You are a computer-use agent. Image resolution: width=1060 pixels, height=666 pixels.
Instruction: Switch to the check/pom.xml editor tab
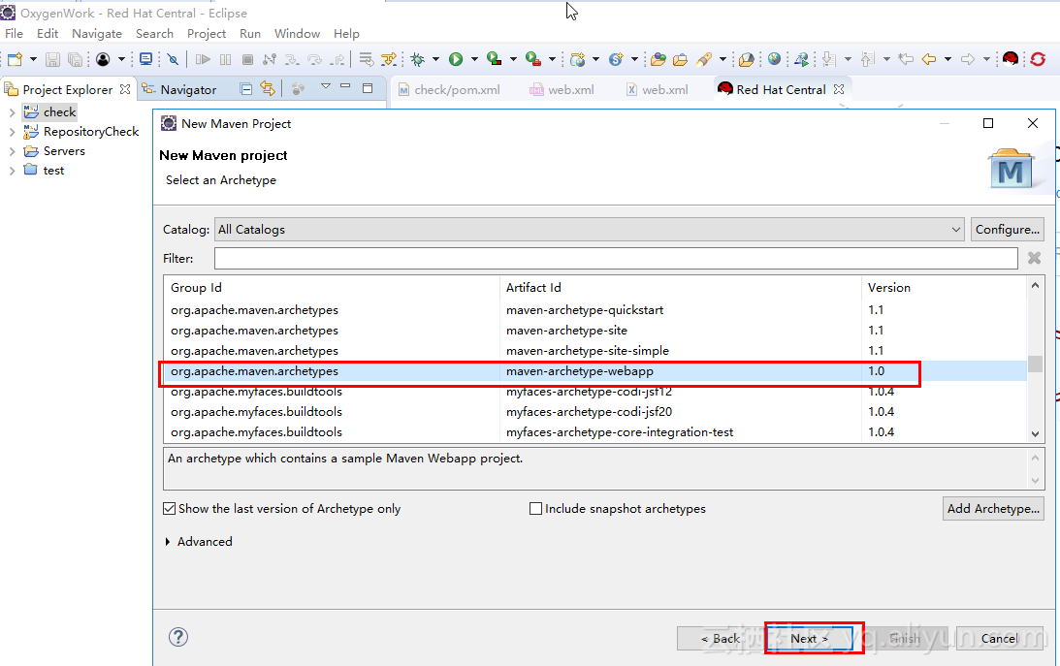tap(450, 89)
